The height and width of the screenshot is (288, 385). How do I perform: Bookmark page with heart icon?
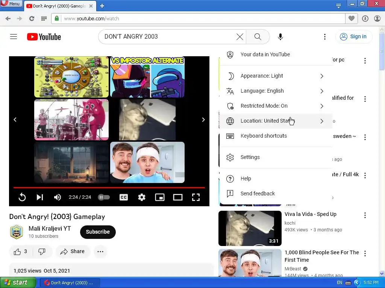tap(352, 18)
